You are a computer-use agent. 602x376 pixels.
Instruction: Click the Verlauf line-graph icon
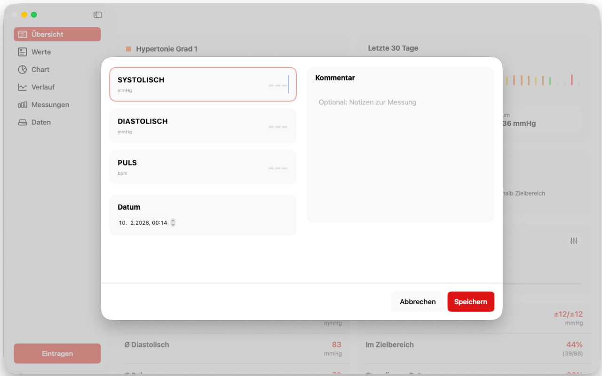(x=22, y=87)
